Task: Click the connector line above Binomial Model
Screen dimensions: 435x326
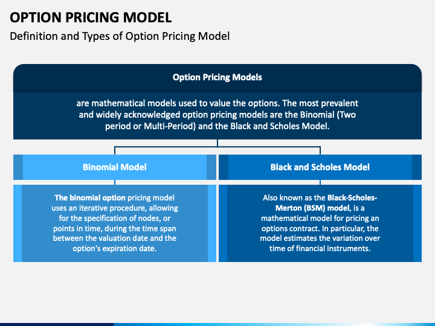Action: [x=115, y=150]
